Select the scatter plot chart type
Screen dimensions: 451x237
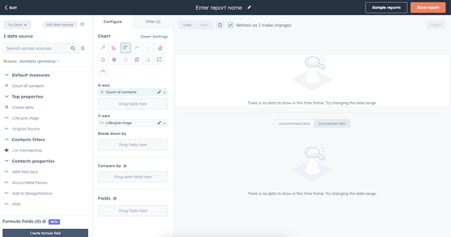(148, 48)
